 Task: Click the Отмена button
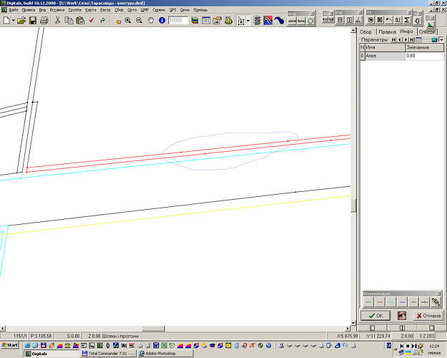[x=428, y=316]
